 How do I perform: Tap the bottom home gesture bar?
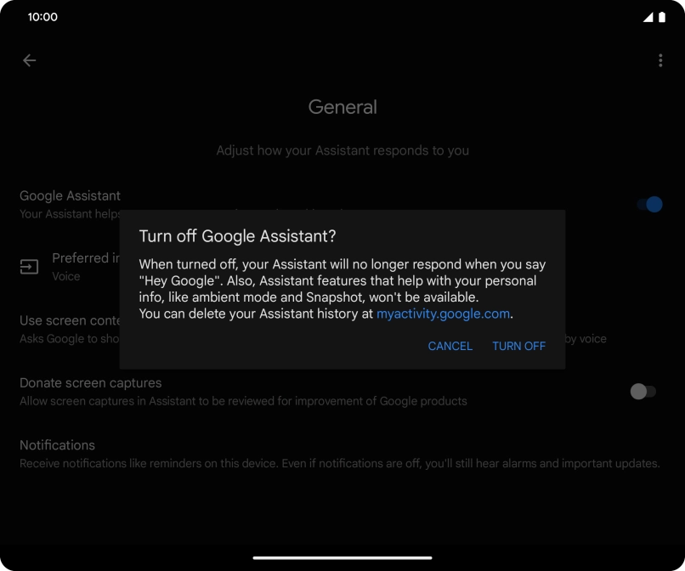click(x=342, y=557)
